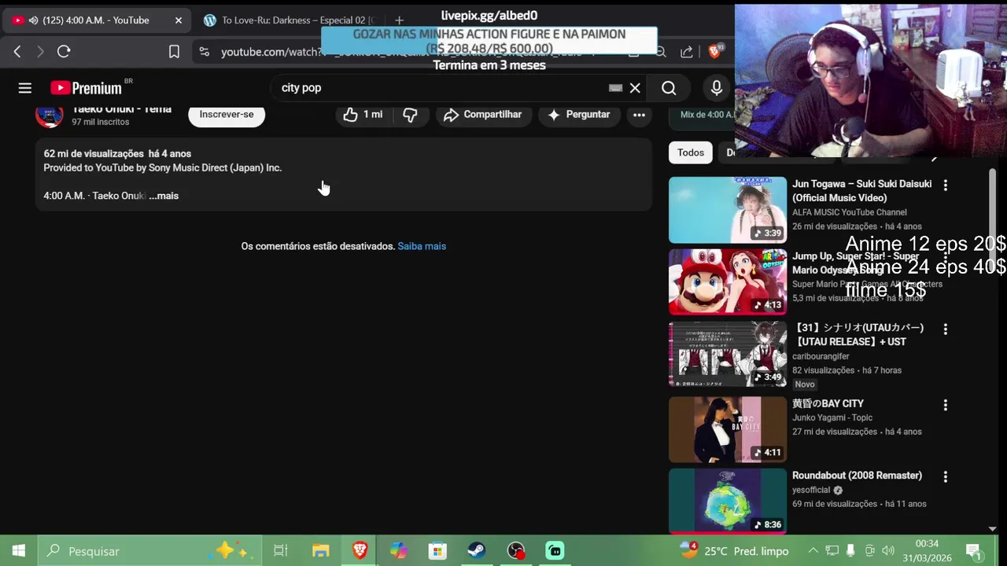
Task: Expand the description with ...mais
Action: (x=164, y=196)
